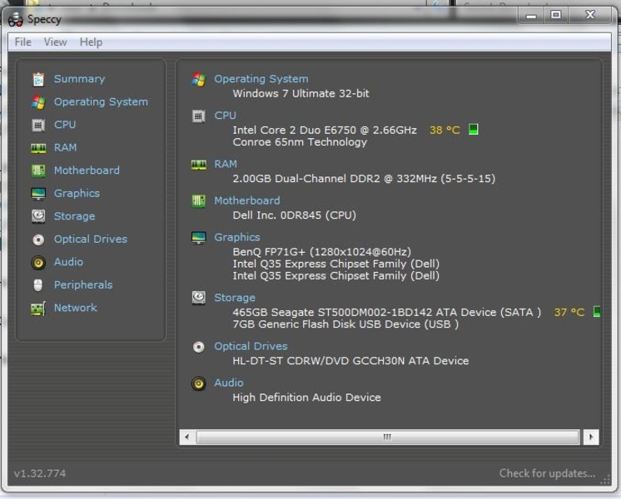The height and width of the screenshot is (499, 621).
Task: Click the Motherboard icon in sidebar
Action: [38, 170]
